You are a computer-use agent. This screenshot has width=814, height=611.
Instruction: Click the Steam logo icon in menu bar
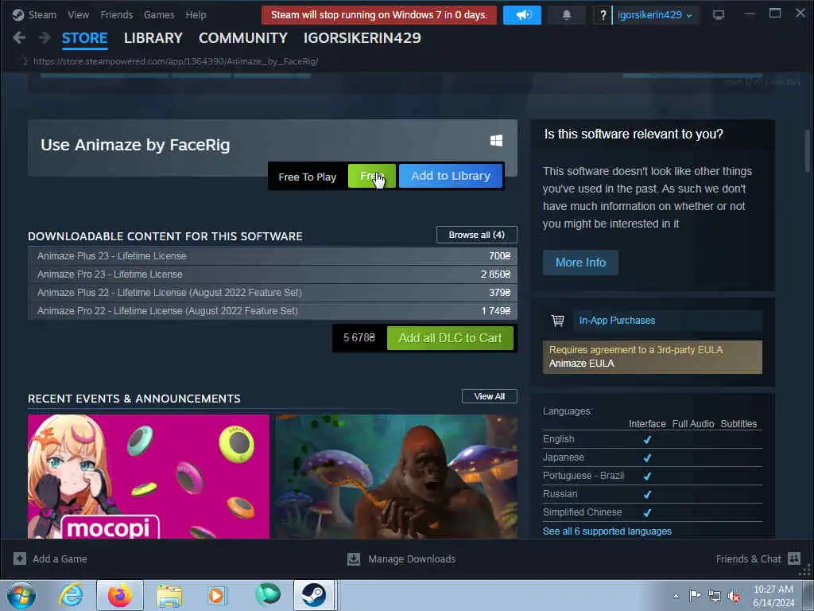click(x=18, y=14)
